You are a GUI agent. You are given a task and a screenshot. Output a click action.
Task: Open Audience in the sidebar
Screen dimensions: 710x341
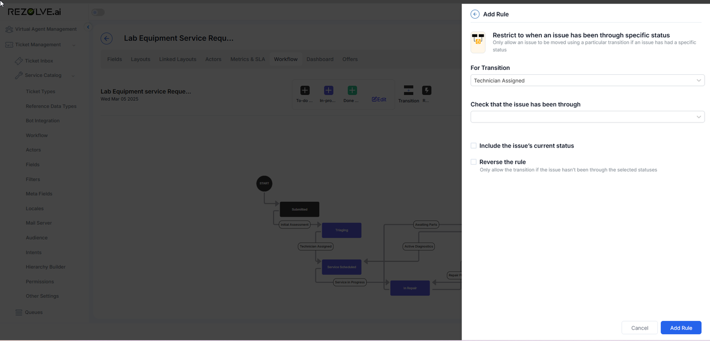(36, 238)
